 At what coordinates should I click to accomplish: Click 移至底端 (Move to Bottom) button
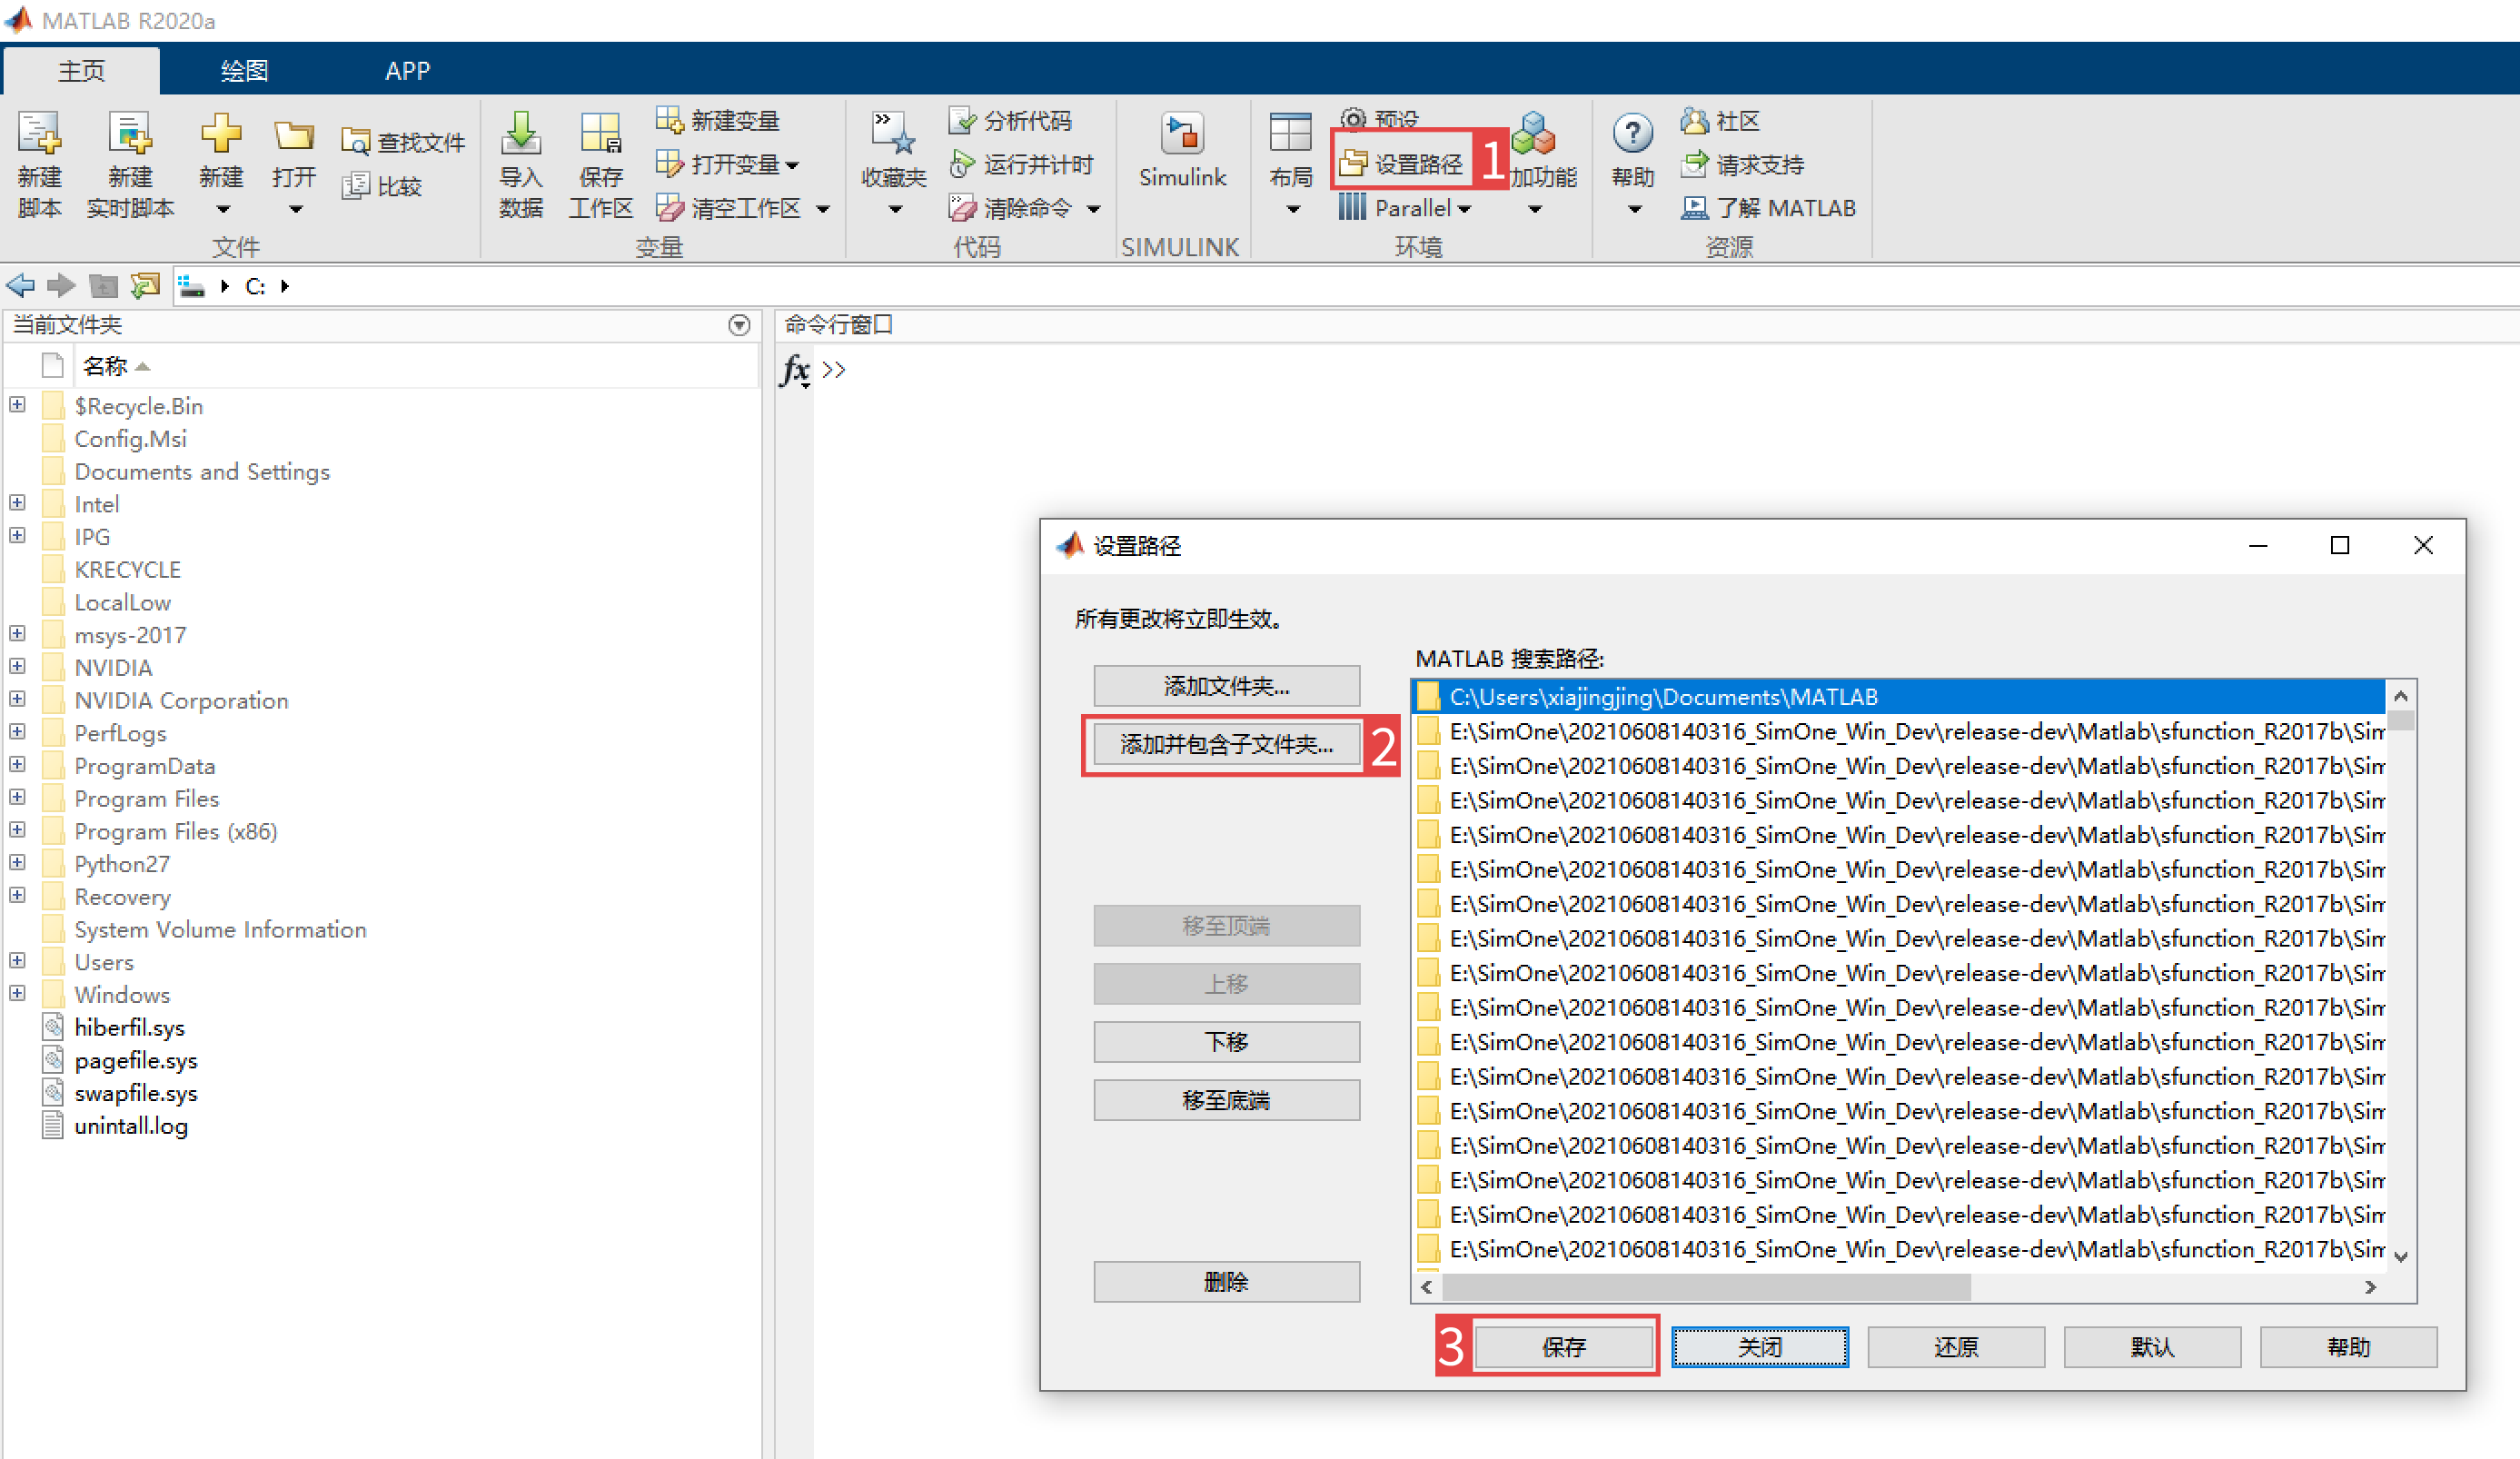[x=1226, y=1100]
